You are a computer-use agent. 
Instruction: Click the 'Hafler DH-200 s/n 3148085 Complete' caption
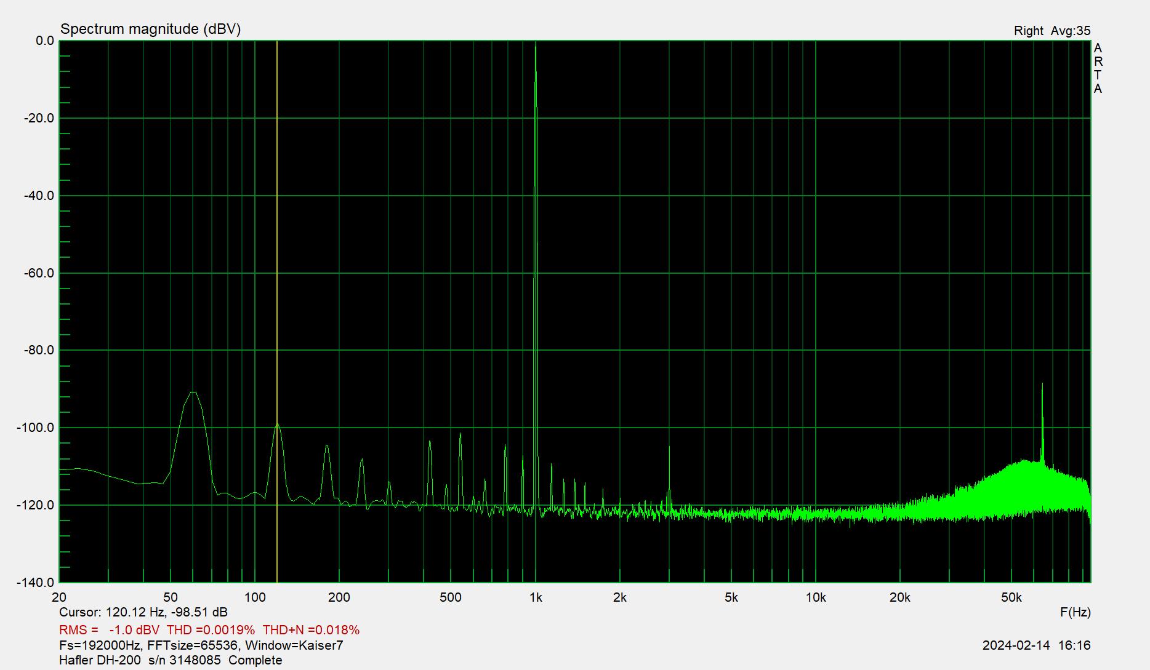click(x=171, y=660)
